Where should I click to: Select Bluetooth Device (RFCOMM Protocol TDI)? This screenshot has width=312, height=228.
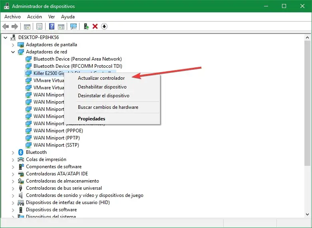78,66
